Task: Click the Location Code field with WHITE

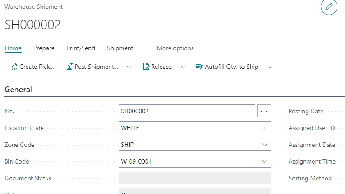Action: (x=195, y=128)
